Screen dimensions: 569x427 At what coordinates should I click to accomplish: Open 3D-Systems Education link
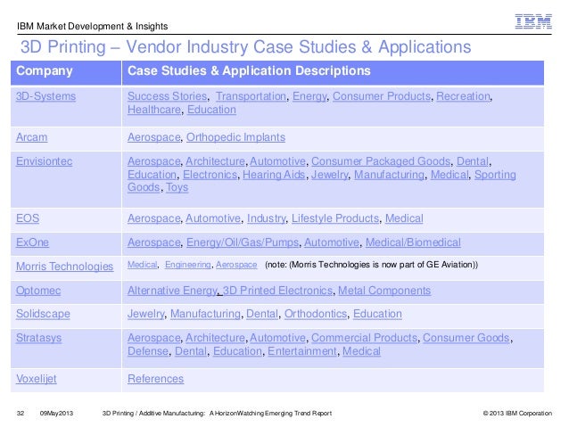211,110
